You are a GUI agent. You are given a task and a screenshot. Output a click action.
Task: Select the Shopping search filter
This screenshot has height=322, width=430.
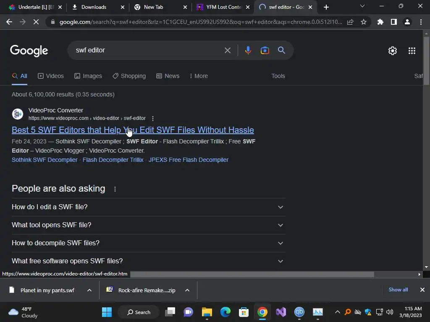point(129,76)
